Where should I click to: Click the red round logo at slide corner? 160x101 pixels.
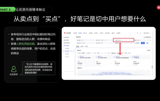coord(159,8)
